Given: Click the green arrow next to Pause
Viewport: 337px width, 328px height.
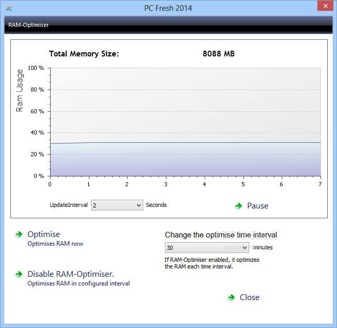Looking at the screenshot, I should (239, 206).
